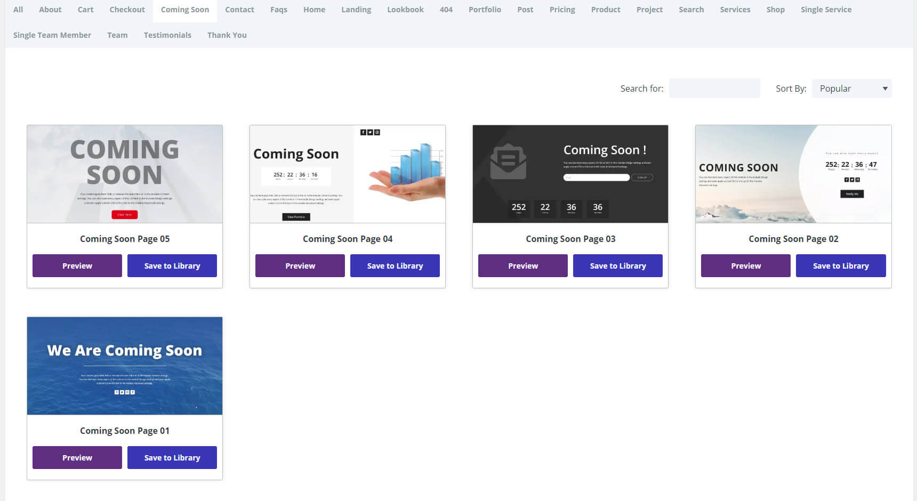Switch to the All tab
This screenshot has width=917, height=501.
tap(18, 10)
